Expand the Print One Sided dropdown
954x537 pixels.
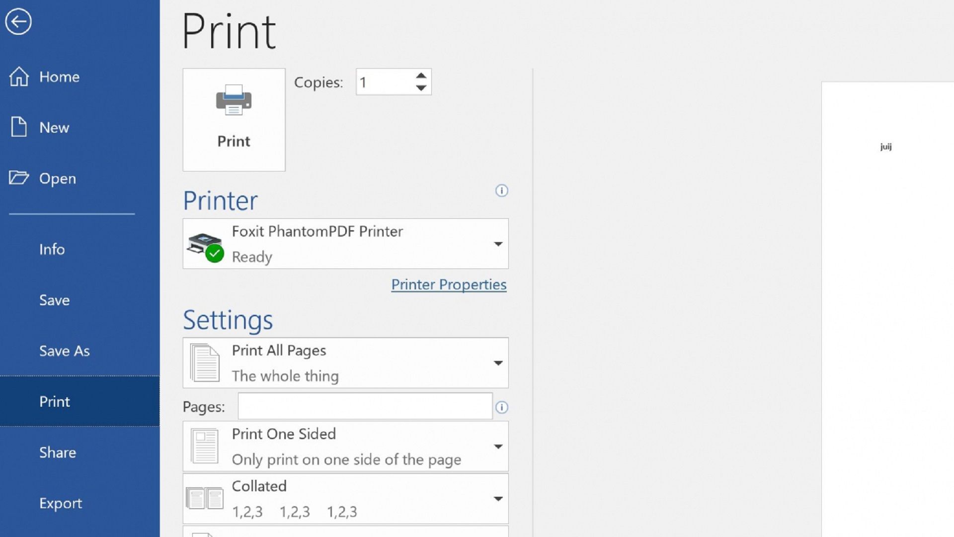point(497,446)
